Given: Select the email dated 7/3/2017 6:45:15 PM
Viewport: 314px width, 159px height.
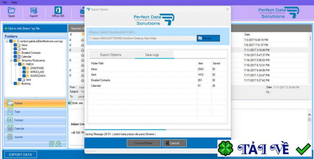Looking at the screenshot, I should tap(256, 40).
